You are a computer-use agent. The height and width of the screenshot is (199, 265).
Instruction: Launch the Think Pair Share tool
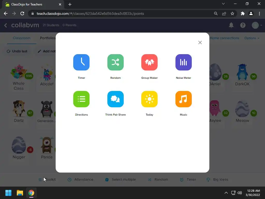pos(115,99)
